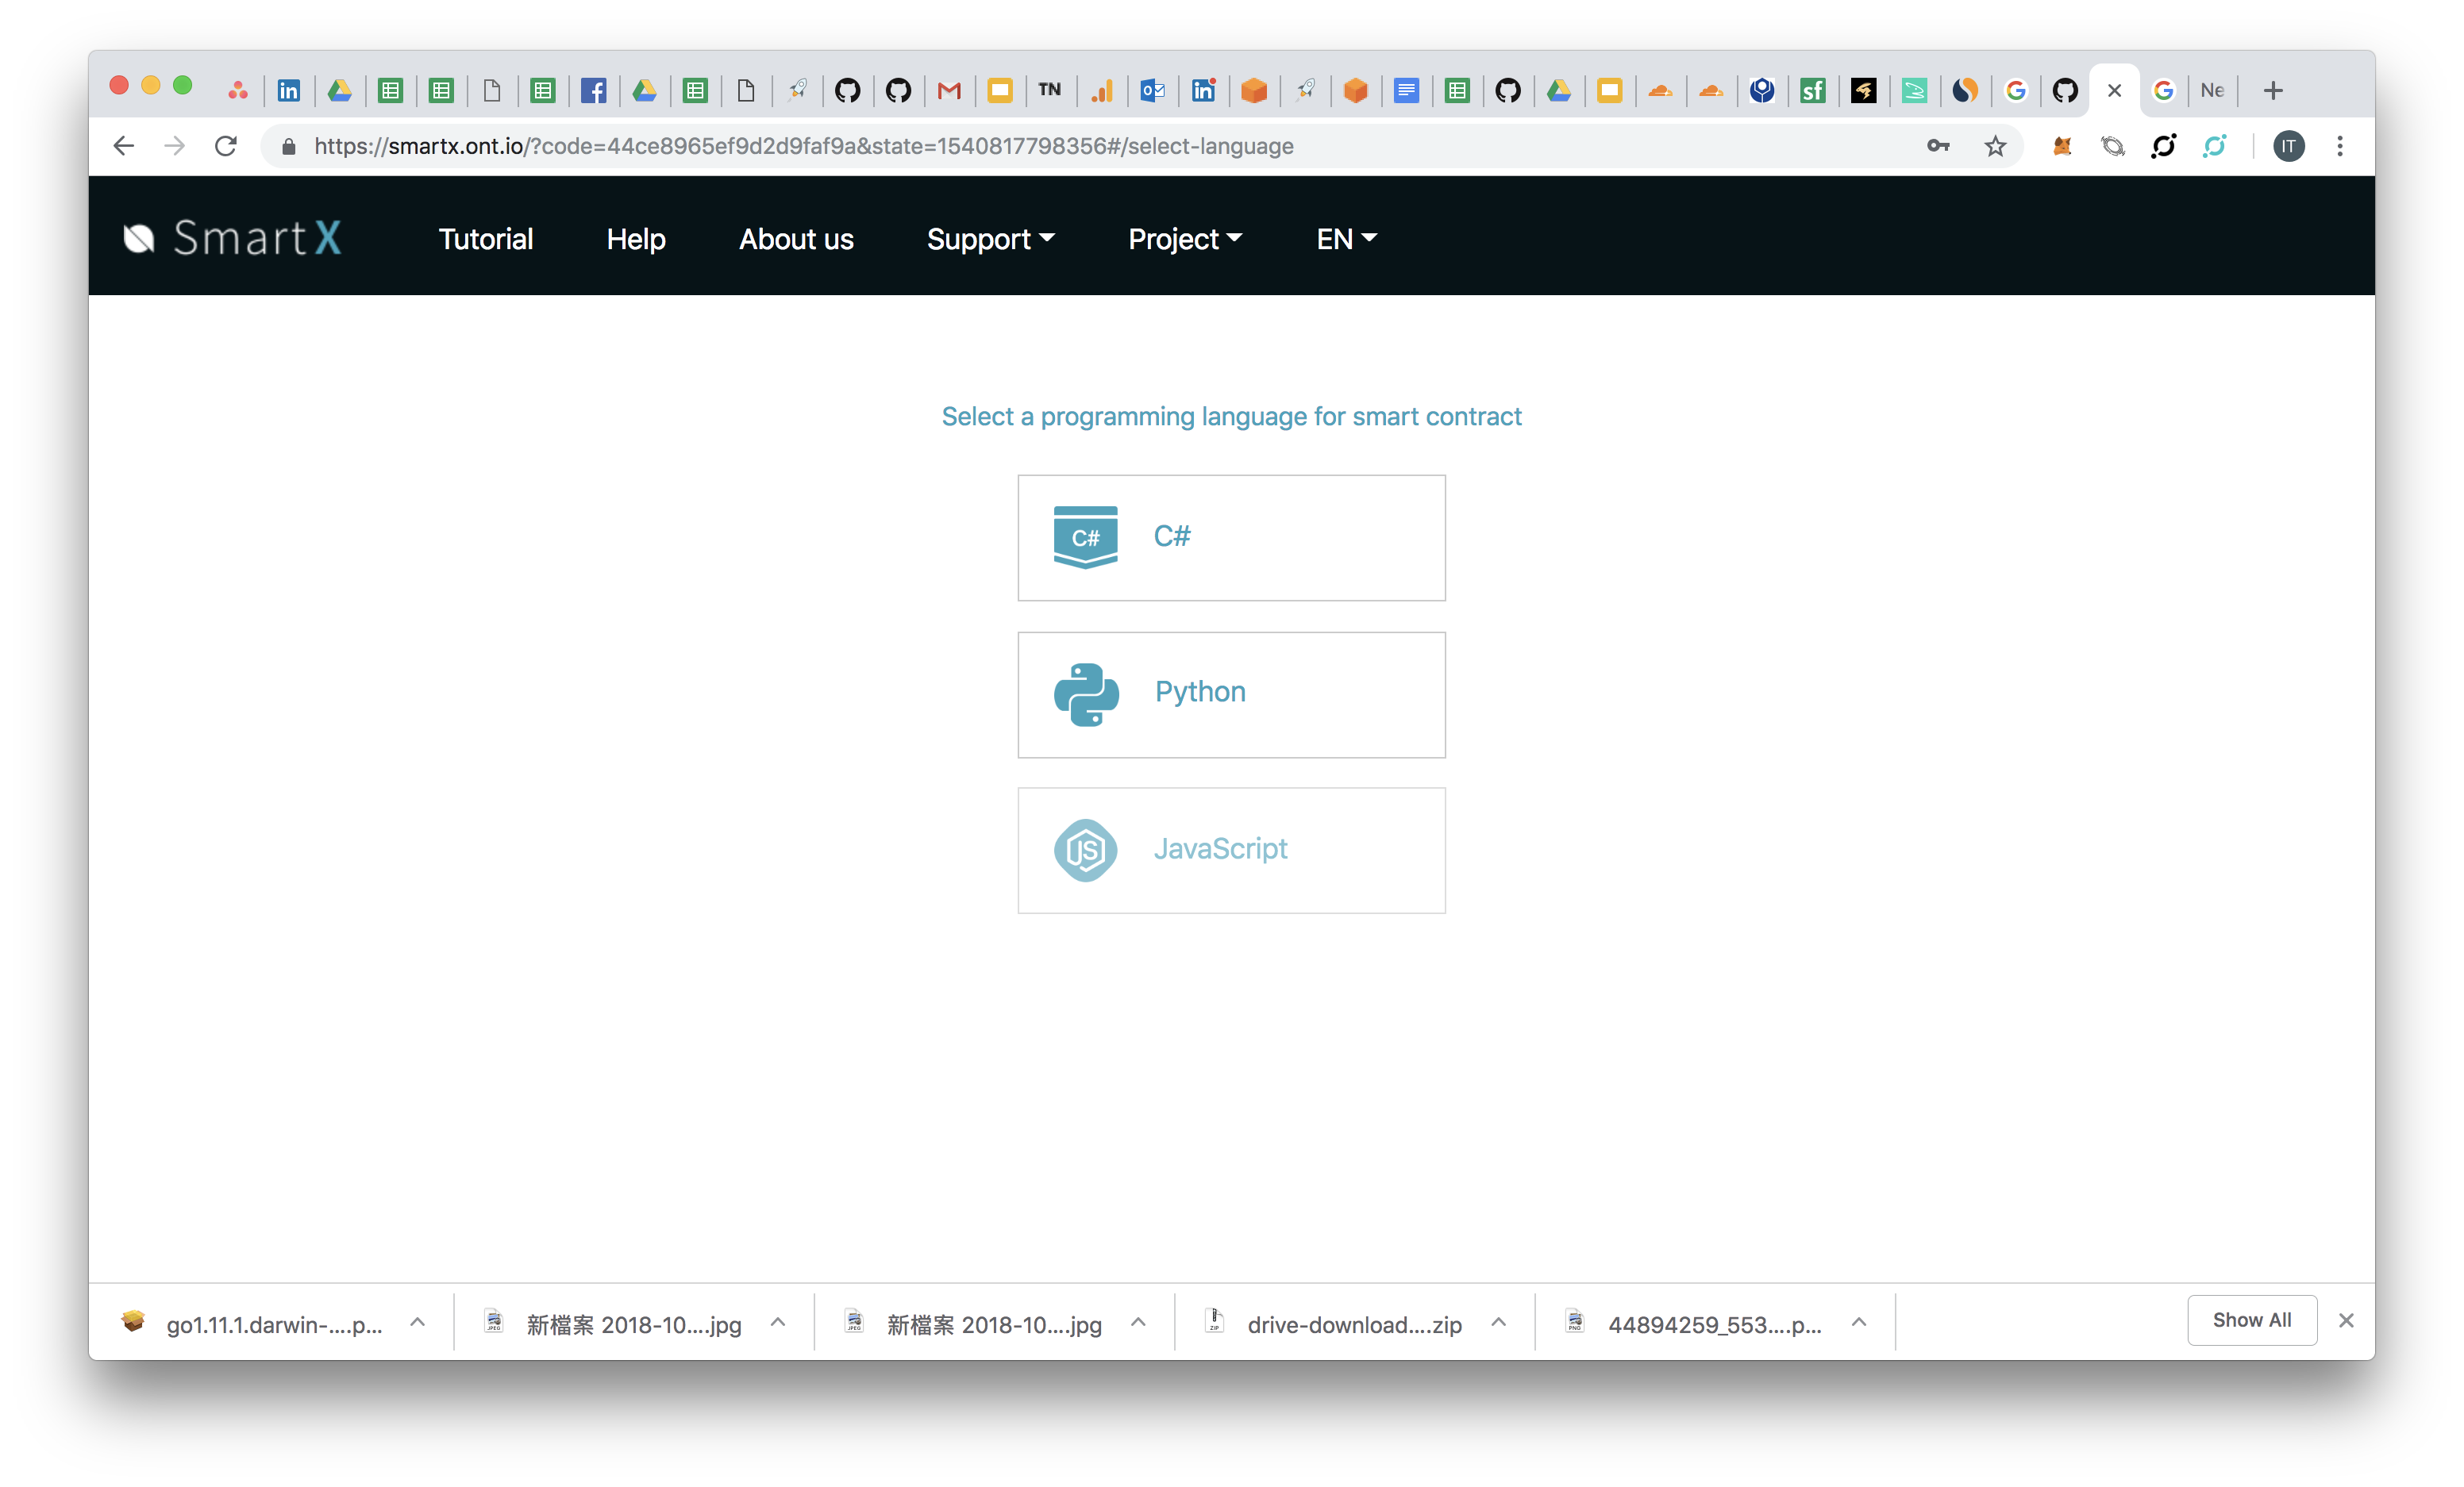Open the Chrome three-dot menu

tap(2340, 147)
